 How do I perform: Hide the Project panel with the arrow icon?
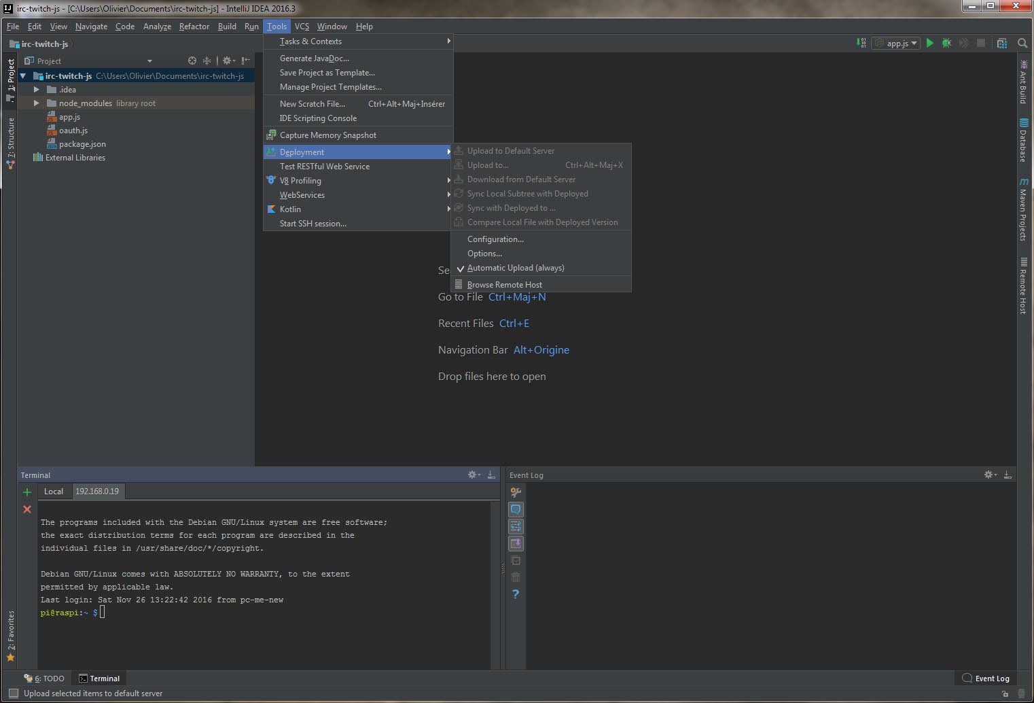pyautogui.click(x=246, y=61)
